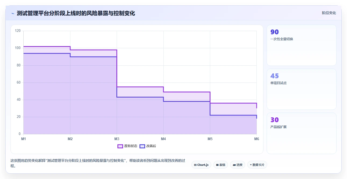
Task: Select the 表格 tag chip
Action: click(221, 165)
